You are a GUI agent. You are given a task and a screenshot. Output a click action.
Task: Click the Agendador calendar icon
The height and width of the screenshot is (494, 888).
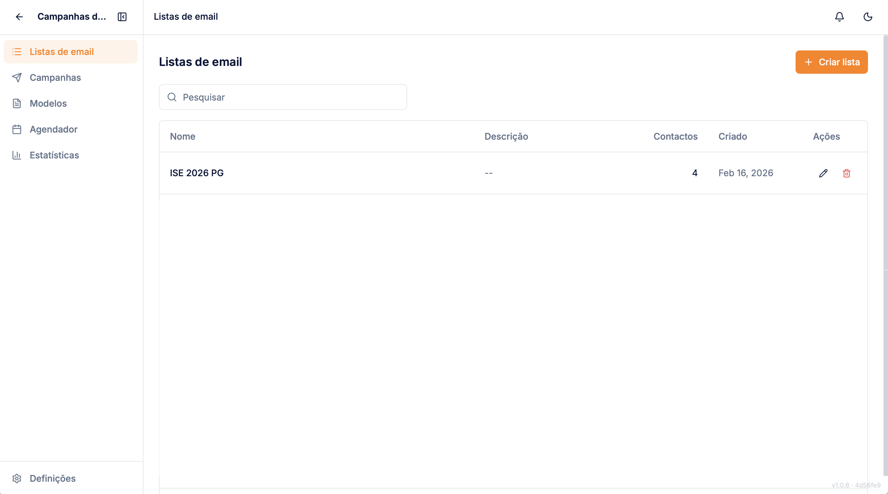point(16,129)
